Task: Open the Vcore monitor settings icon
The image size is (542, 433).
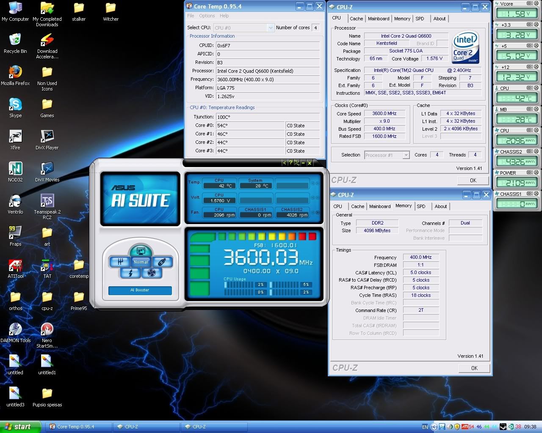Action: coord(530,3)
